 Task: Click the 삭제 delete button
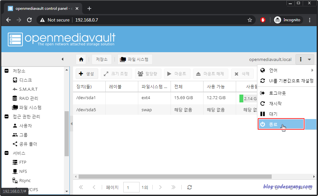click(x=242, y=74)
